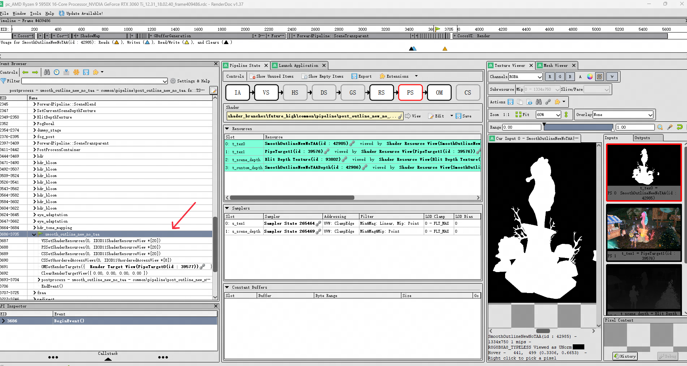This screenshot has height=366, width=687.
Task: Click link icon beside shader path
Action: pos(400,116)
